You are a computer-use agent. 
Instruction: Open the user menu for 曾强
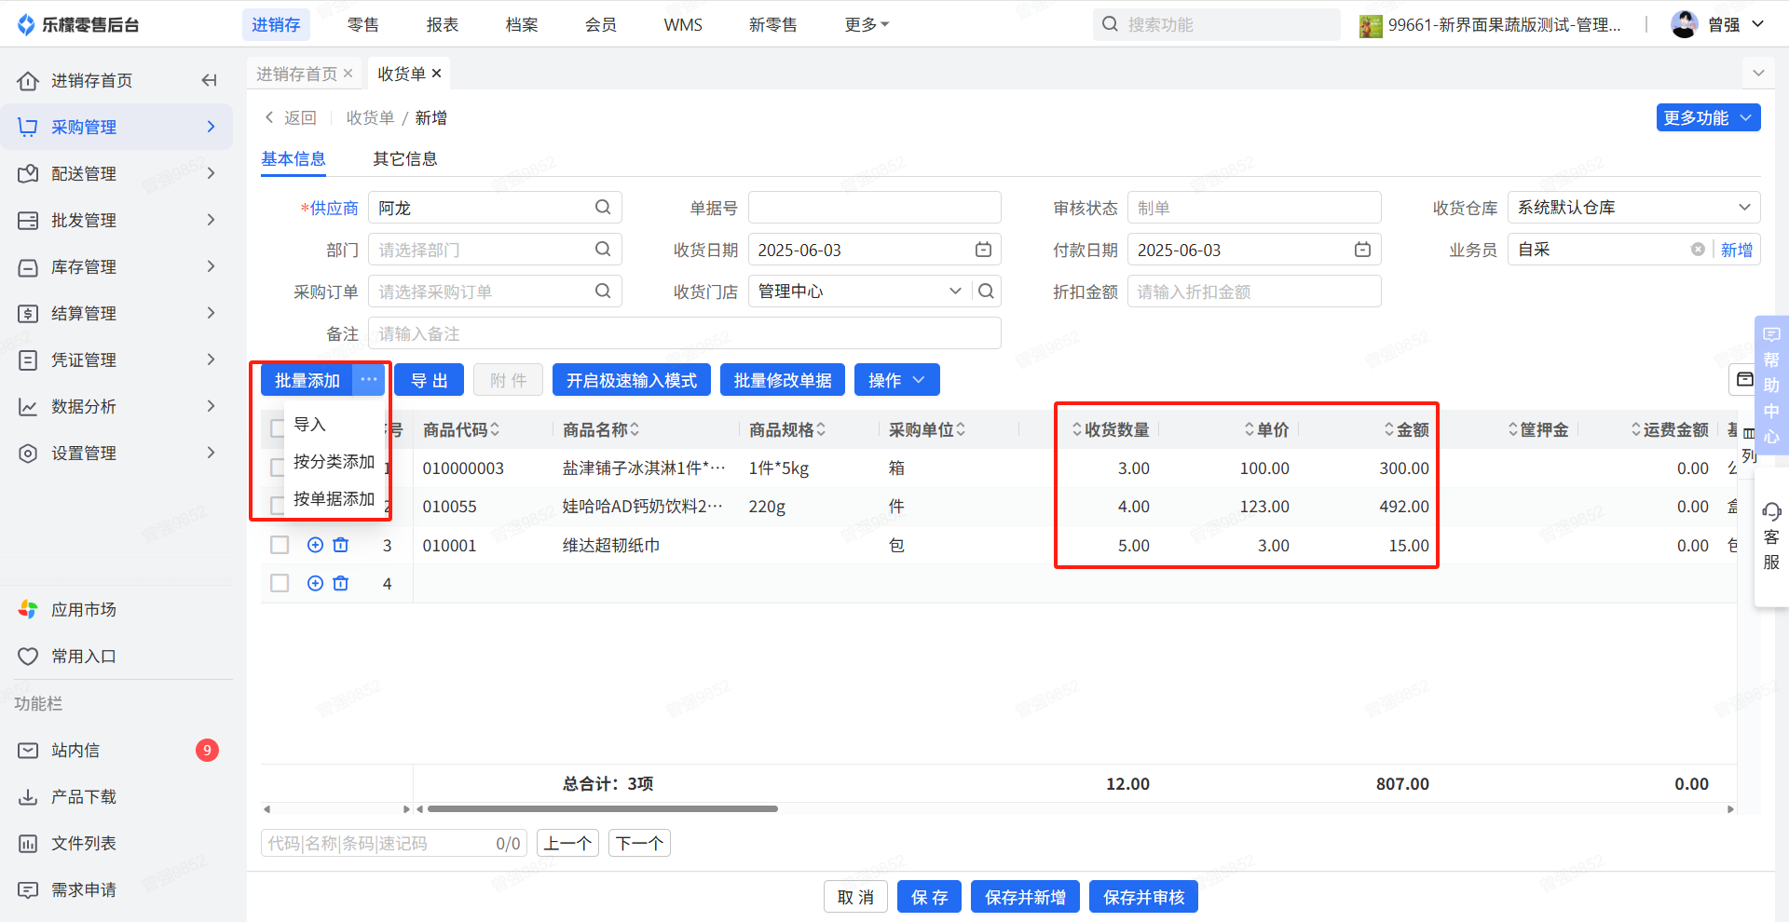(1717, 24)
